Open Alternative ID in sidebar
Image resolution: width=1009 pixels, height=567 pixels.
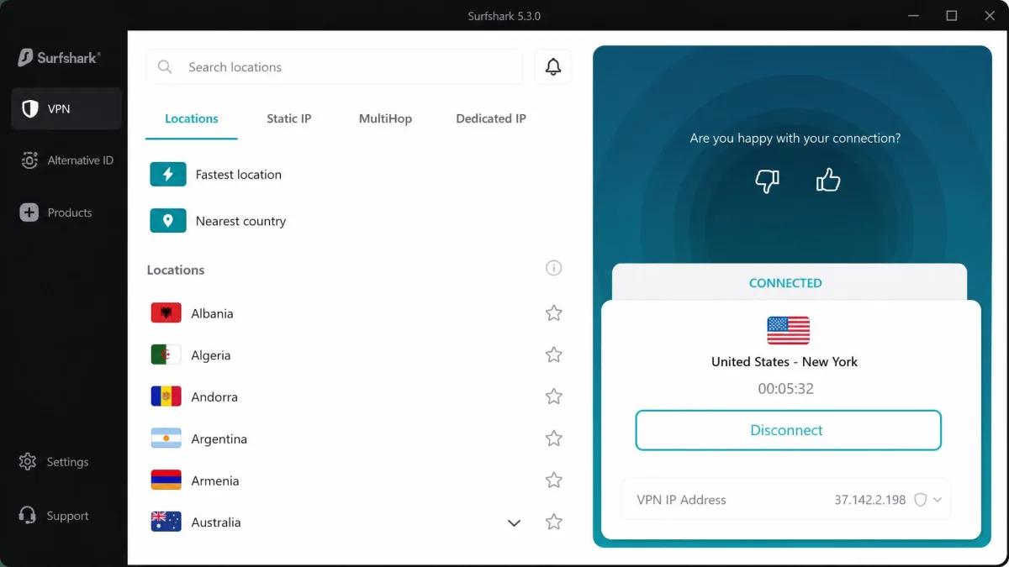(x=66, y=160)
